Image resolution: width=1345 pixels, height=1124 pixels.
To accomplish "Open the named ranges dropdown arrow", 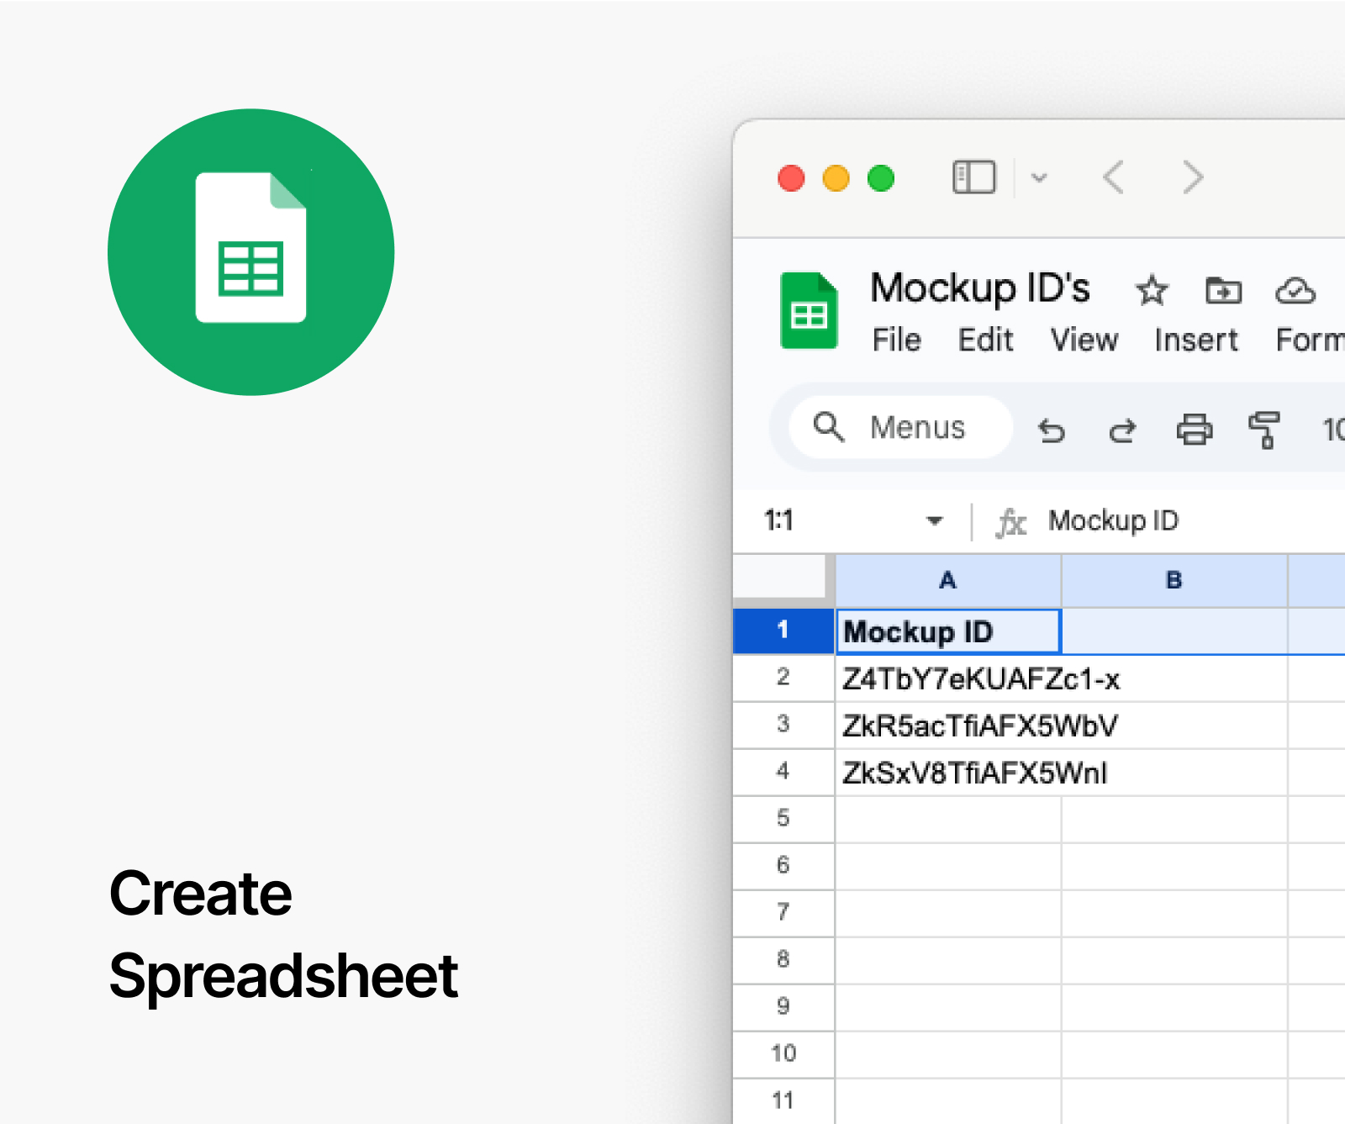I will 934,521.
